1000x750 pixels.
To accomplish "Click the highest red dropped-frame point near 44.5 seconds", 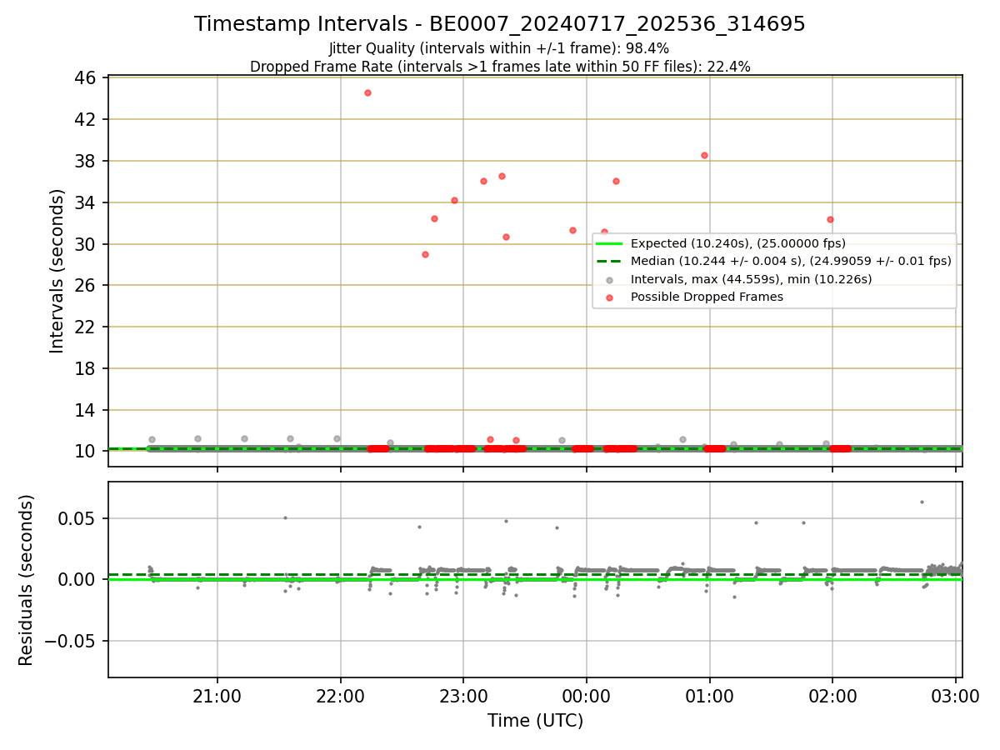I will click(367, 92).
